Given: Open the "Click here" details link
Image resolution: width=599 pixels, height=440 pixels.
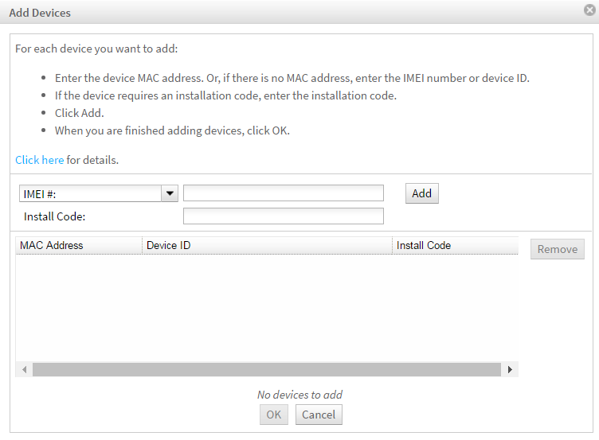Looking at the screenshot, I should pyautogui.click(x=40, y=160).
